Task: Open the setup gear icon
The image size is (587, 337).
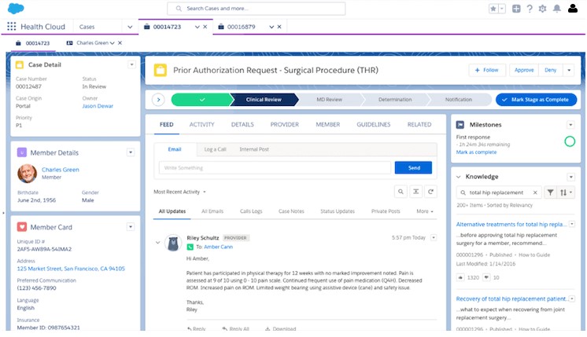Action: pyautogui.click(x=542, y=9)
